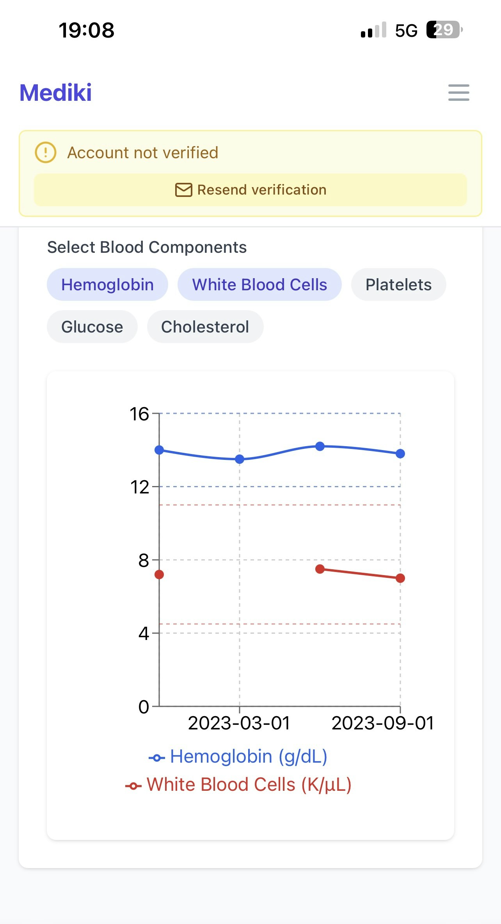The image size is (501, 924).
Task: Tap the cellular signal bars icon
Action: 373,30
